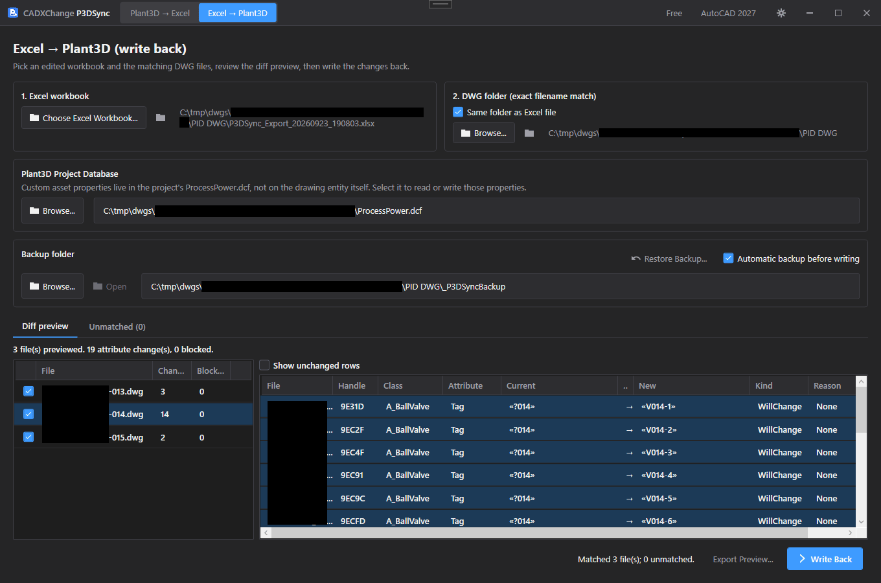This screenshot has height=583, width=881.
Task: Sort diff table by Reason column
Action: click(x=832, y=385)
